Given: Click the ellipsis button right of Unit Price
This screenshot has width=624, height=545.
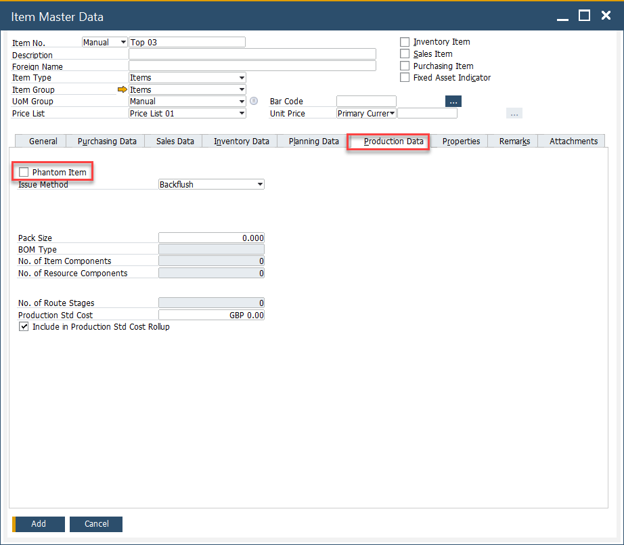Looking at the screenshot, I should (514, 114).
